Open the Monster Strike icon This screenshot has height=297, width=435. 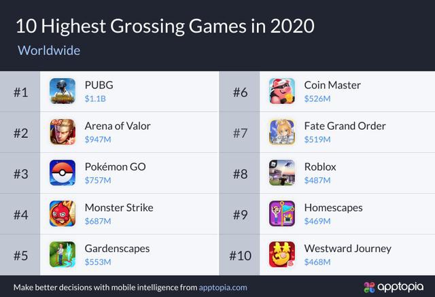[63, 213]
